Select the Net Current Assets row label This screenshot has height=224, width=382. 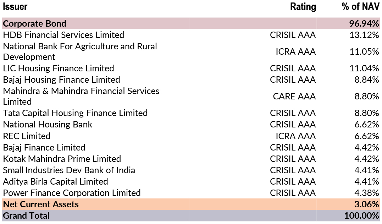point(41,204)
